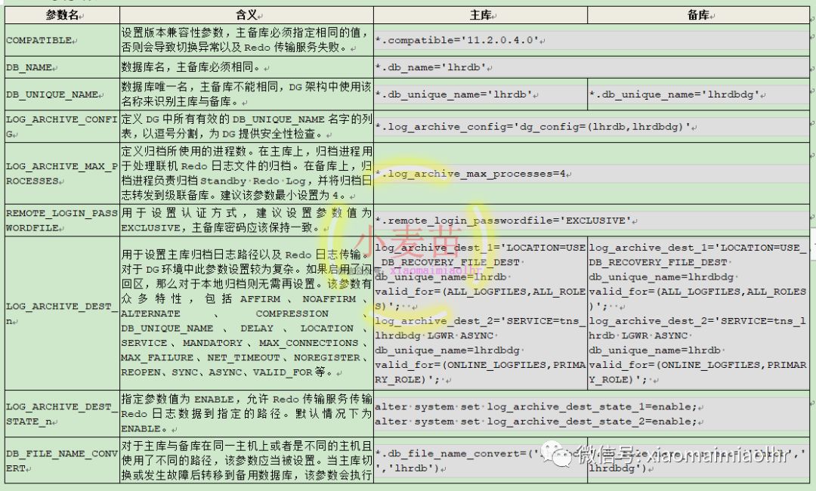This screenshot has height=491, width=816.
Task: Select the LOG_ARCHIVE_MAX_PROCESSES parameter cell
Action: (63, 174)
